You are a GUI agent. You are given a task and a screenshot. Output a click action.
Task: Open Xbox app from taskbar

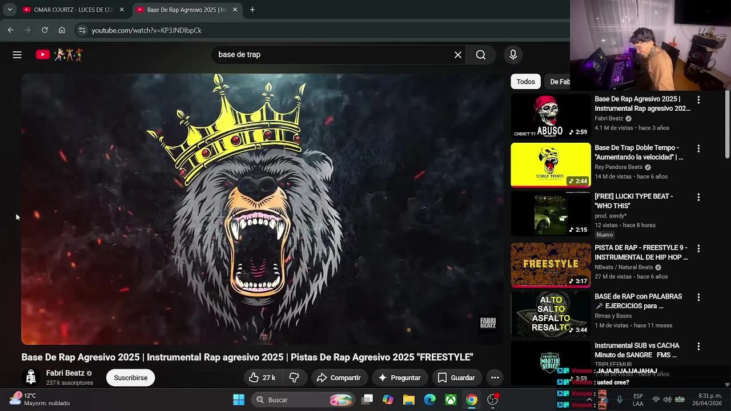451,400
